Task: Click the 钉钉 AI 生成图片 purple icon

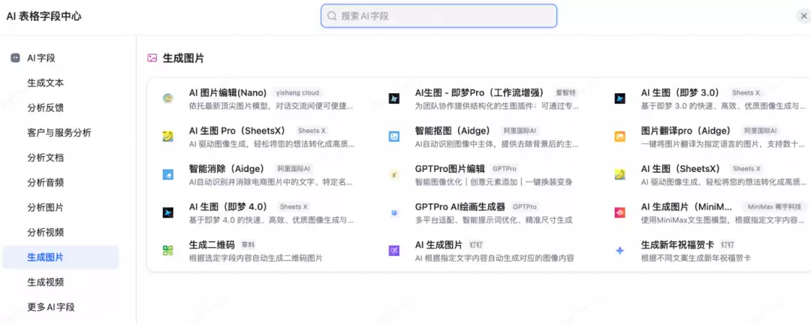Action: (x=393, y=251)
